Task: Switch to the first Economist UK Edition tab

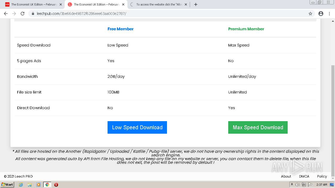Action: 33,4
